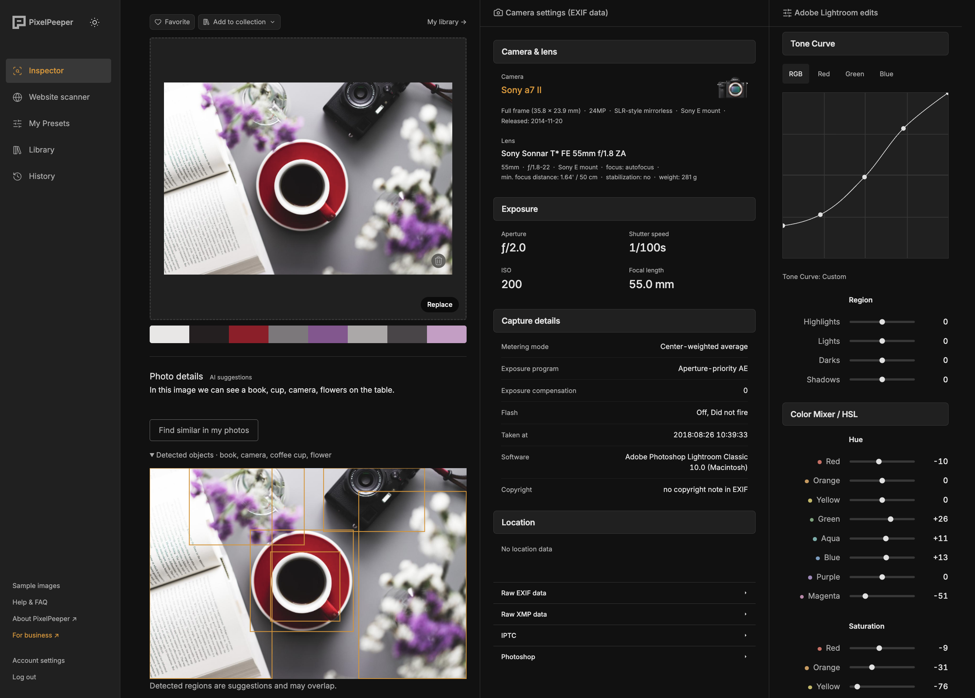Go to My Presets in sidebar
975x698 pixels.
click(58, 123)
